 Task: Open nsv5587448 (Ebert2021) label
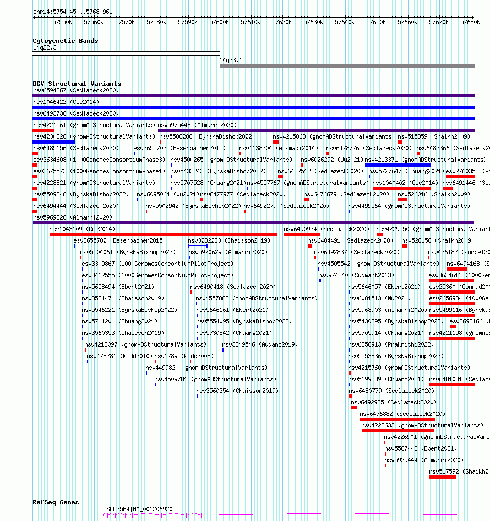pos(421,448)
